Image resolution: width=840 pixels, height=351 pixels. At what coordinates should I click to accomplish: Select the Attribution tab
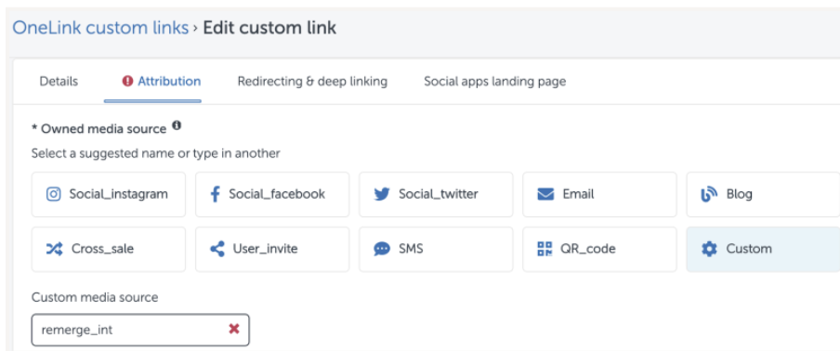[x=162, y=82]
